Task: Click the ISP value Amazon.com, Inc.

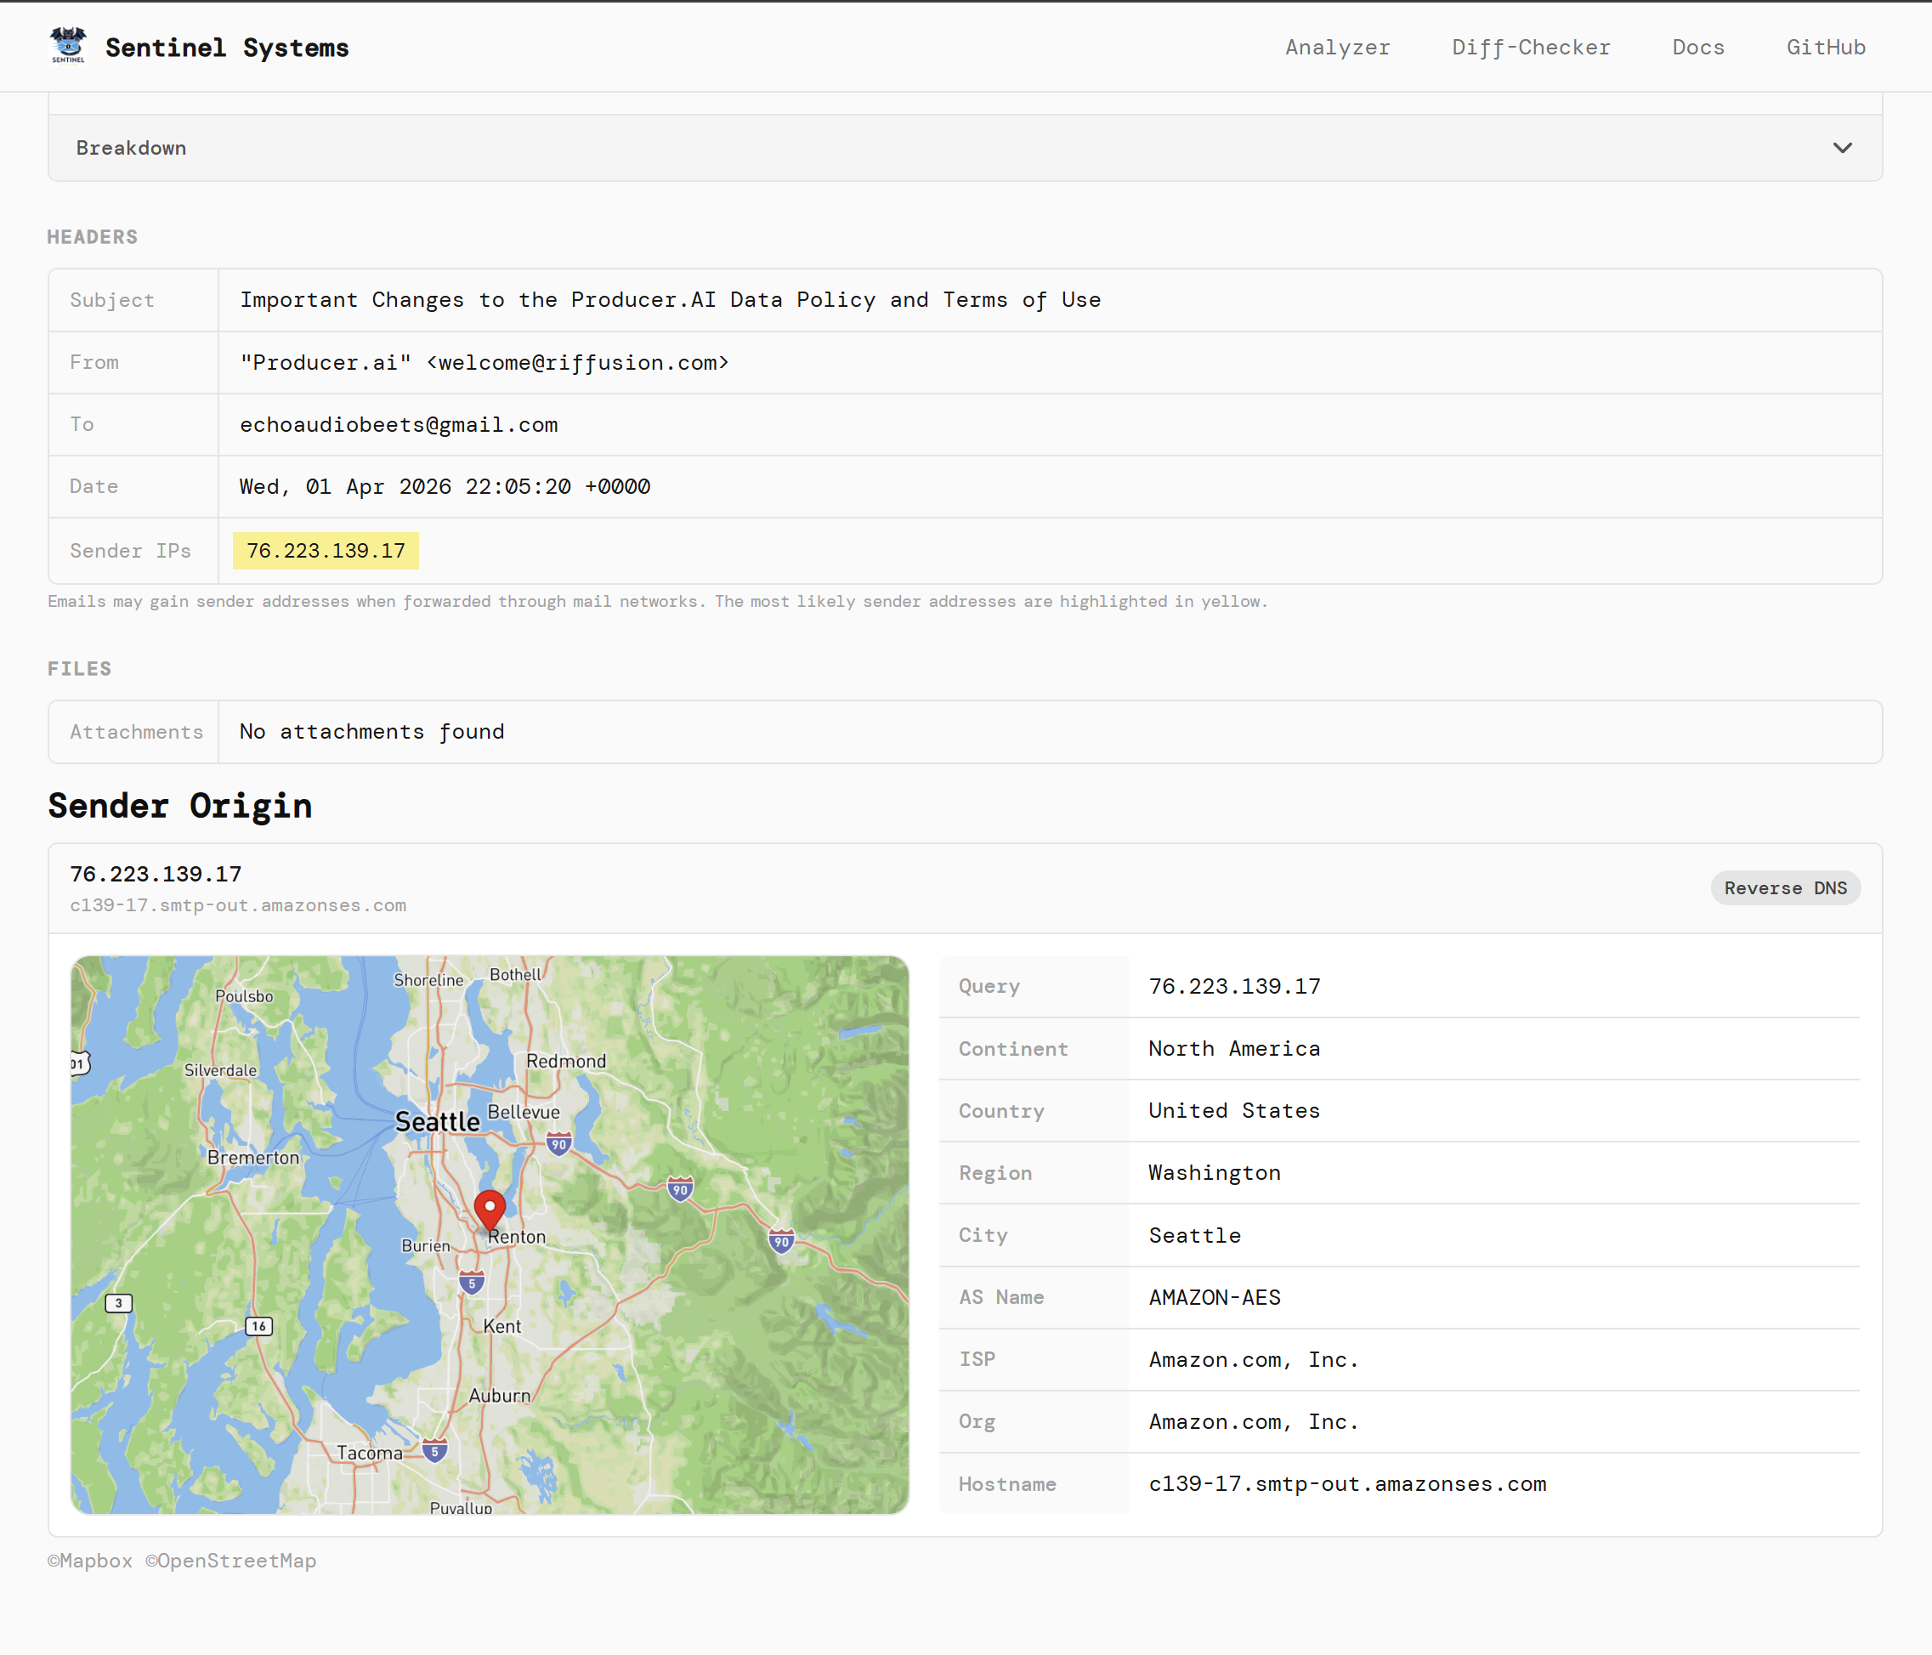Action: (1253, 1359)
